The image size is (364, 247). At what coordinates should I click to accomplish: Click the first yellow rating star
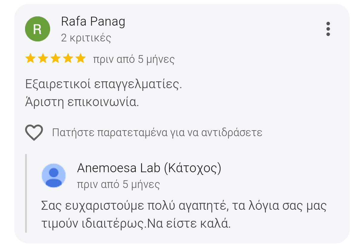[30, 59]
